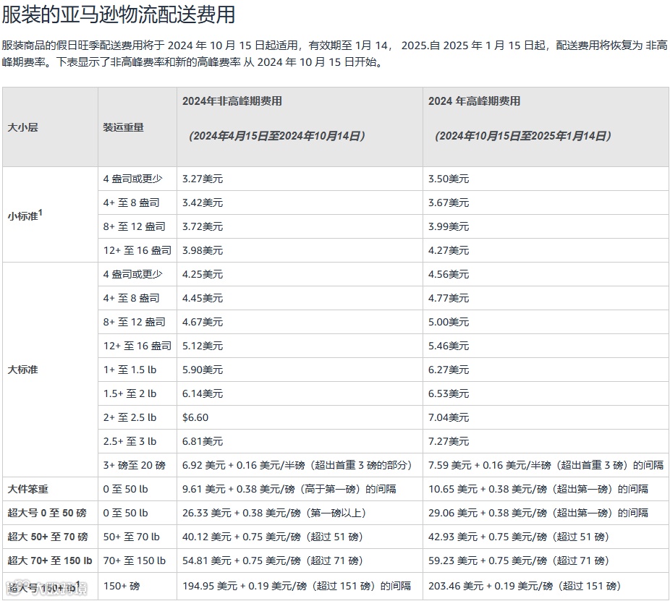Select the 小标准 size tier cell
The width and height of the screenshot is (670, 601).
pyautogui.click(x=50, y=214)
